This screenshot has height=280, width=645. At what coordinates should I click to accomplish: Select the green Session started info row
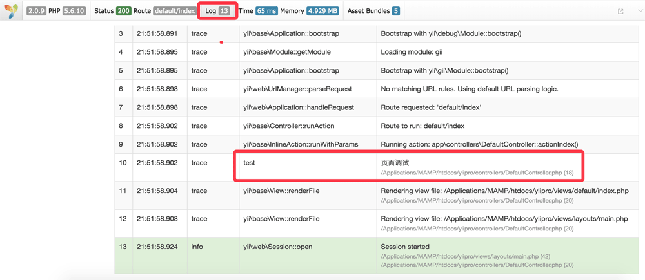(x=405, y=247)
